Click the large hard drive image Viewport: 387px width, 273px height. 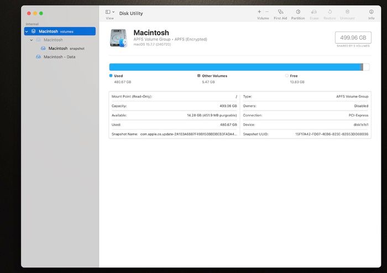coord(118,38)
